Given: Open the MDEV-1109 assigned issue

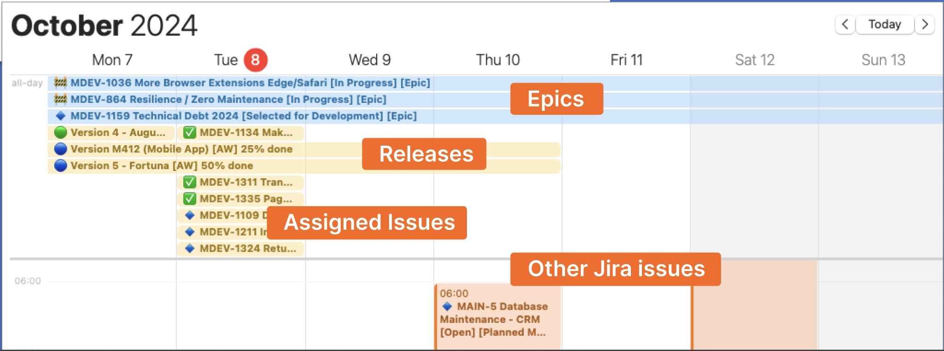Looking at the screenshot, I should [222, 215].
